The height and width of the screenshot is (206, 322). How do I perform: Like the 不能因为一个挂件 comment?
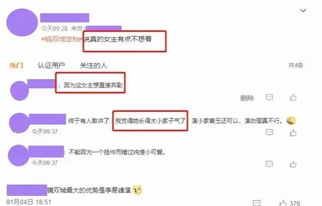point(293,164)
